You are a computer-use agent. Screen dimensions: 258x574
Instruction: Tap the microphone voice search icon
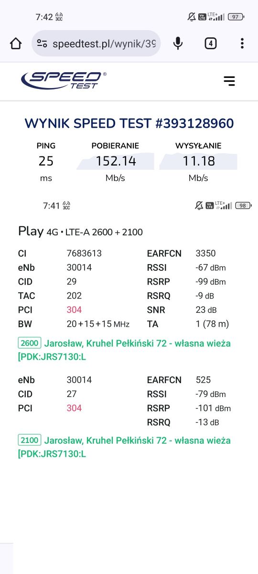point(178,44)
